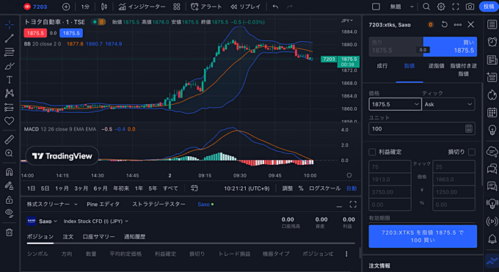
Task: Open the Indicators dialog
Action: (x=142, y=7)
